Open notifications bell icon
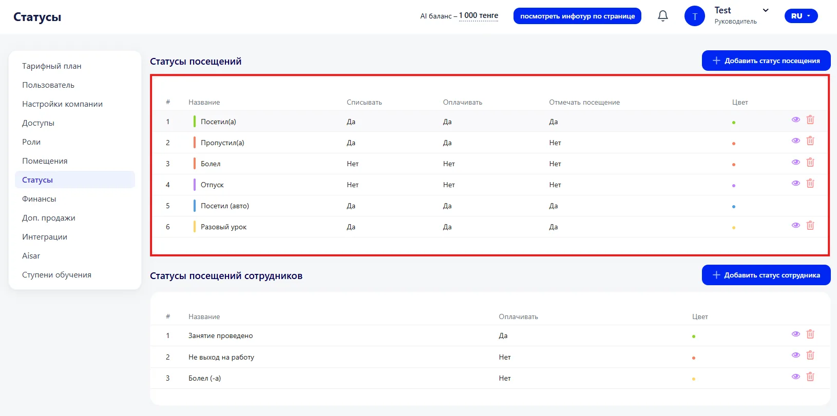Viewport: 837px width, 416px height. coord(663,16)
